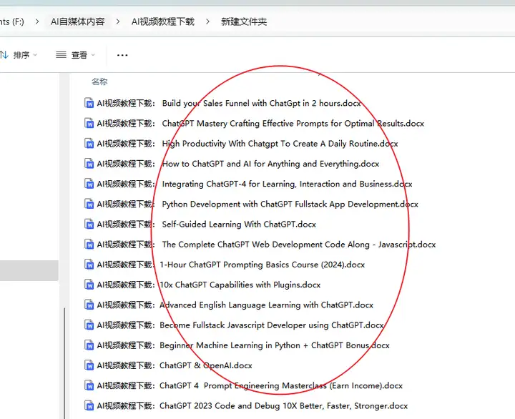This screenshot has width=515, height=419.
Task: Click Word icon of 10x ChatGPT Capabilities file
Action: click(x=89, y=285)
